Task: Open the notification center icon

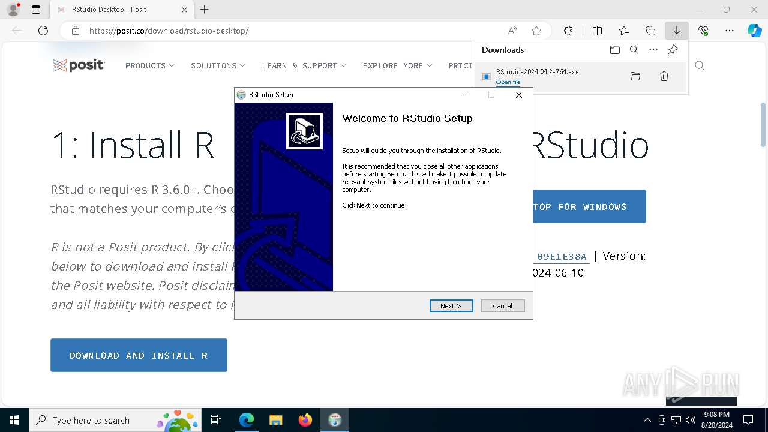Action: click(x=748, y=420)
